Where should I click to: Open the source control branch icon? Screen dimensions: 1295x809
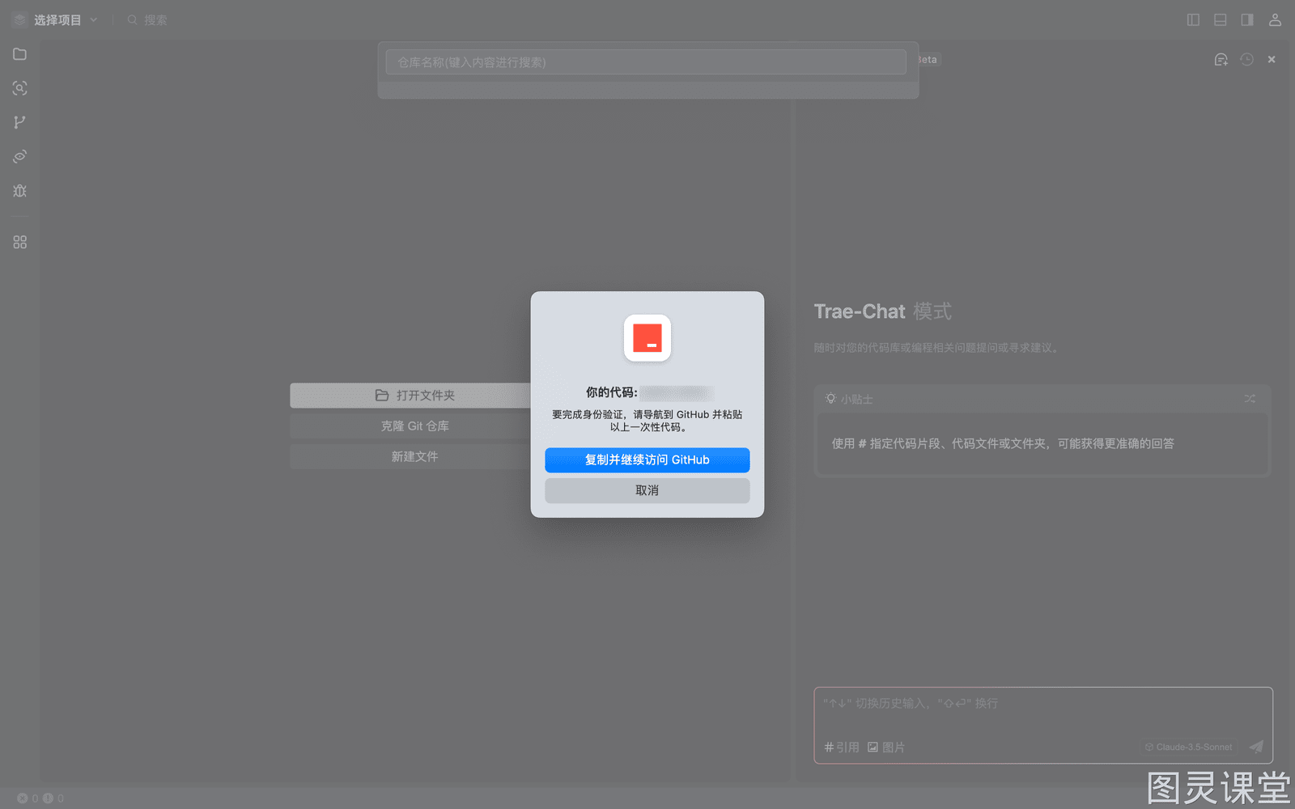[x=20, y=122]
